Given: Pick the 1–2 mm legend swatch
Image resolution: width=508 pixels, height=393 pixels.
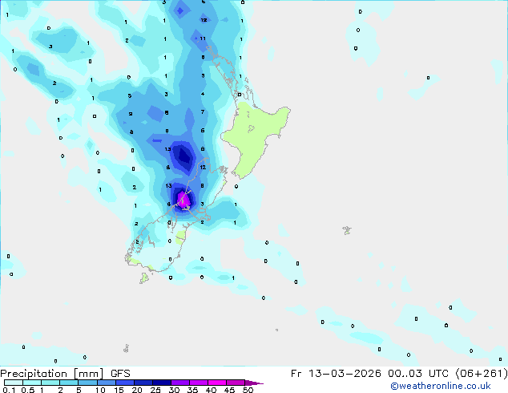Looking at the screenshot, I should (x=50, y=383).
